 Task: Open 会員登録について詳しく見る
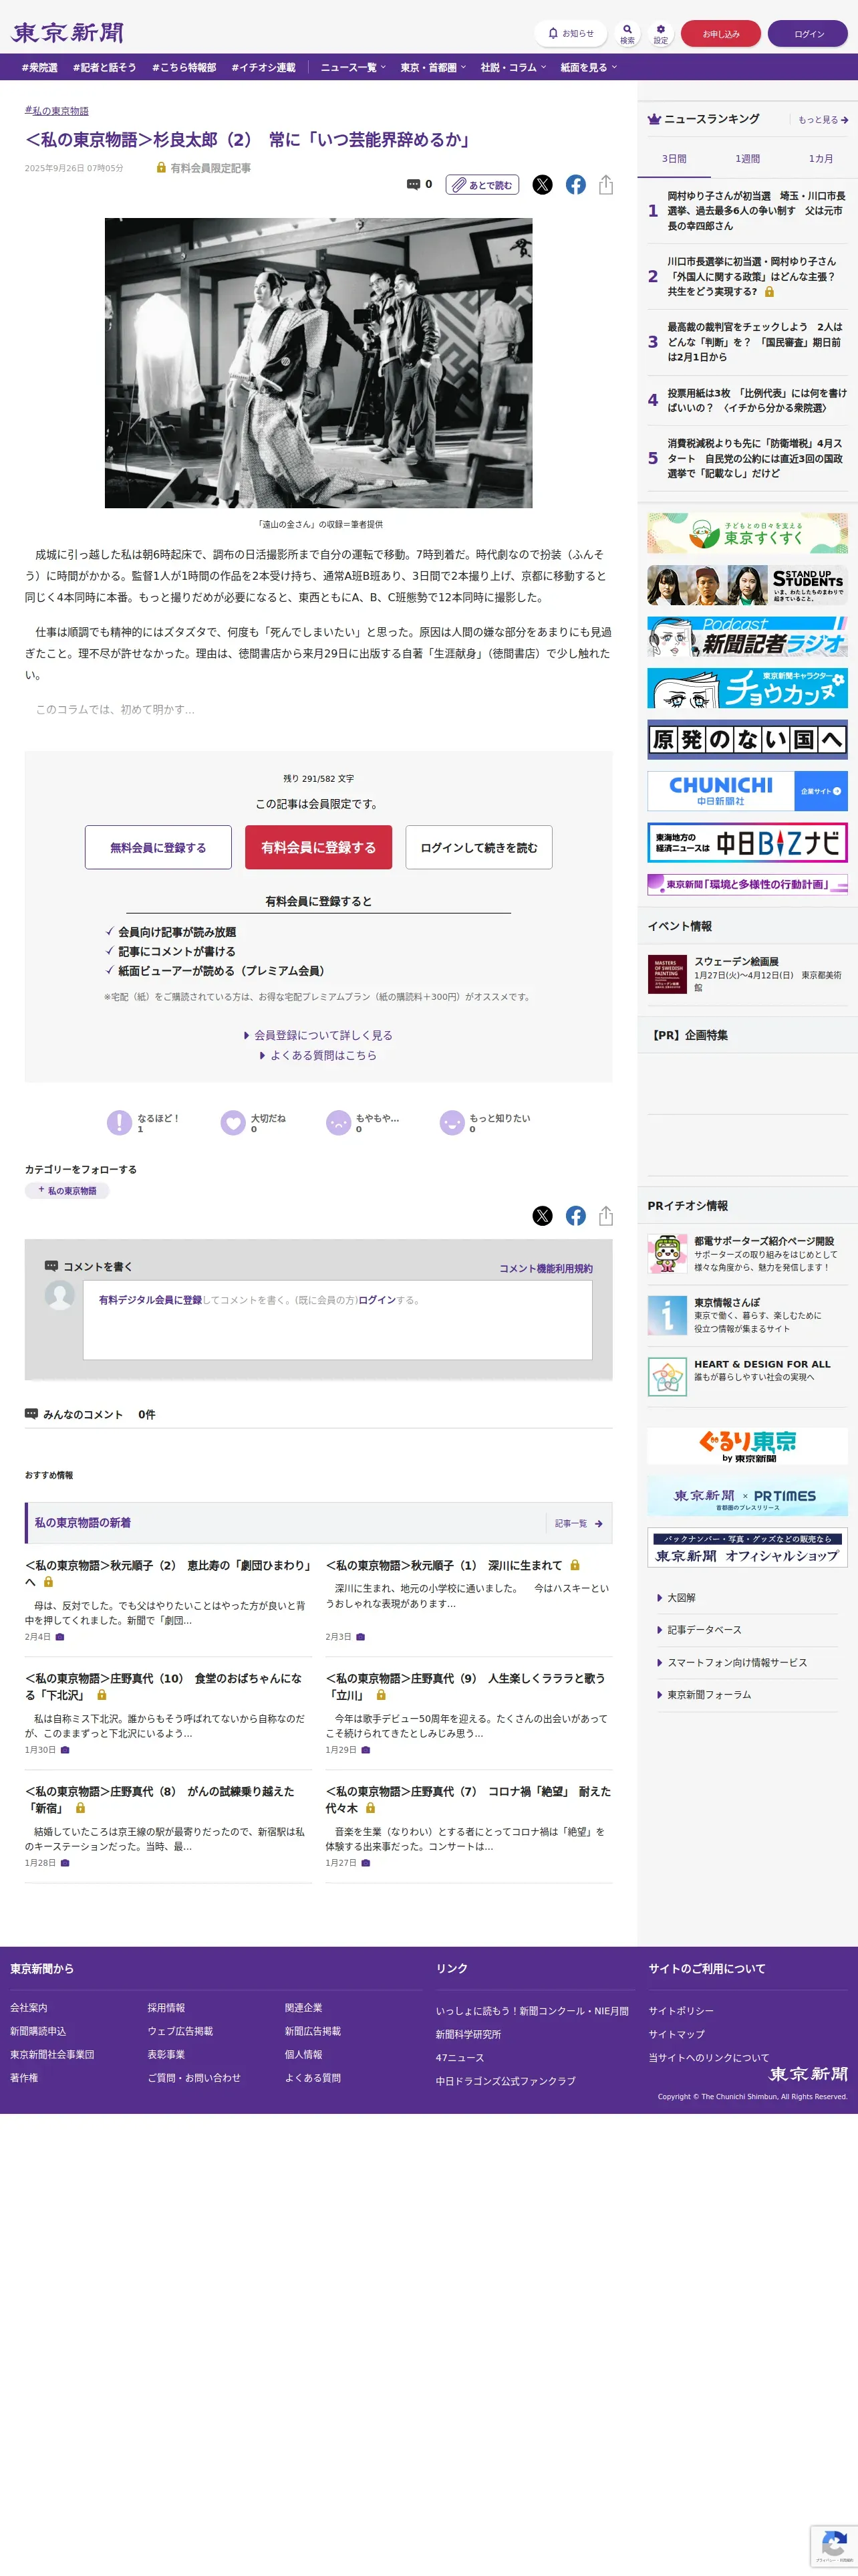319,1035
